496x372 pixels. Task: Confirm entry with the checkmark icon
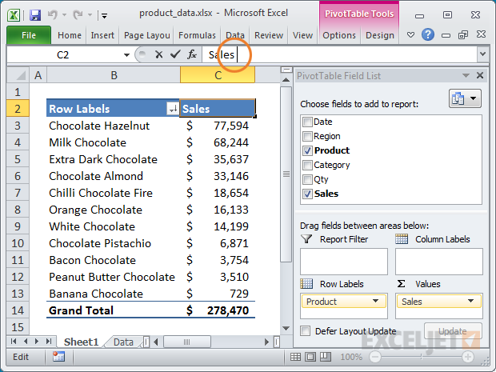coord(175,54)
